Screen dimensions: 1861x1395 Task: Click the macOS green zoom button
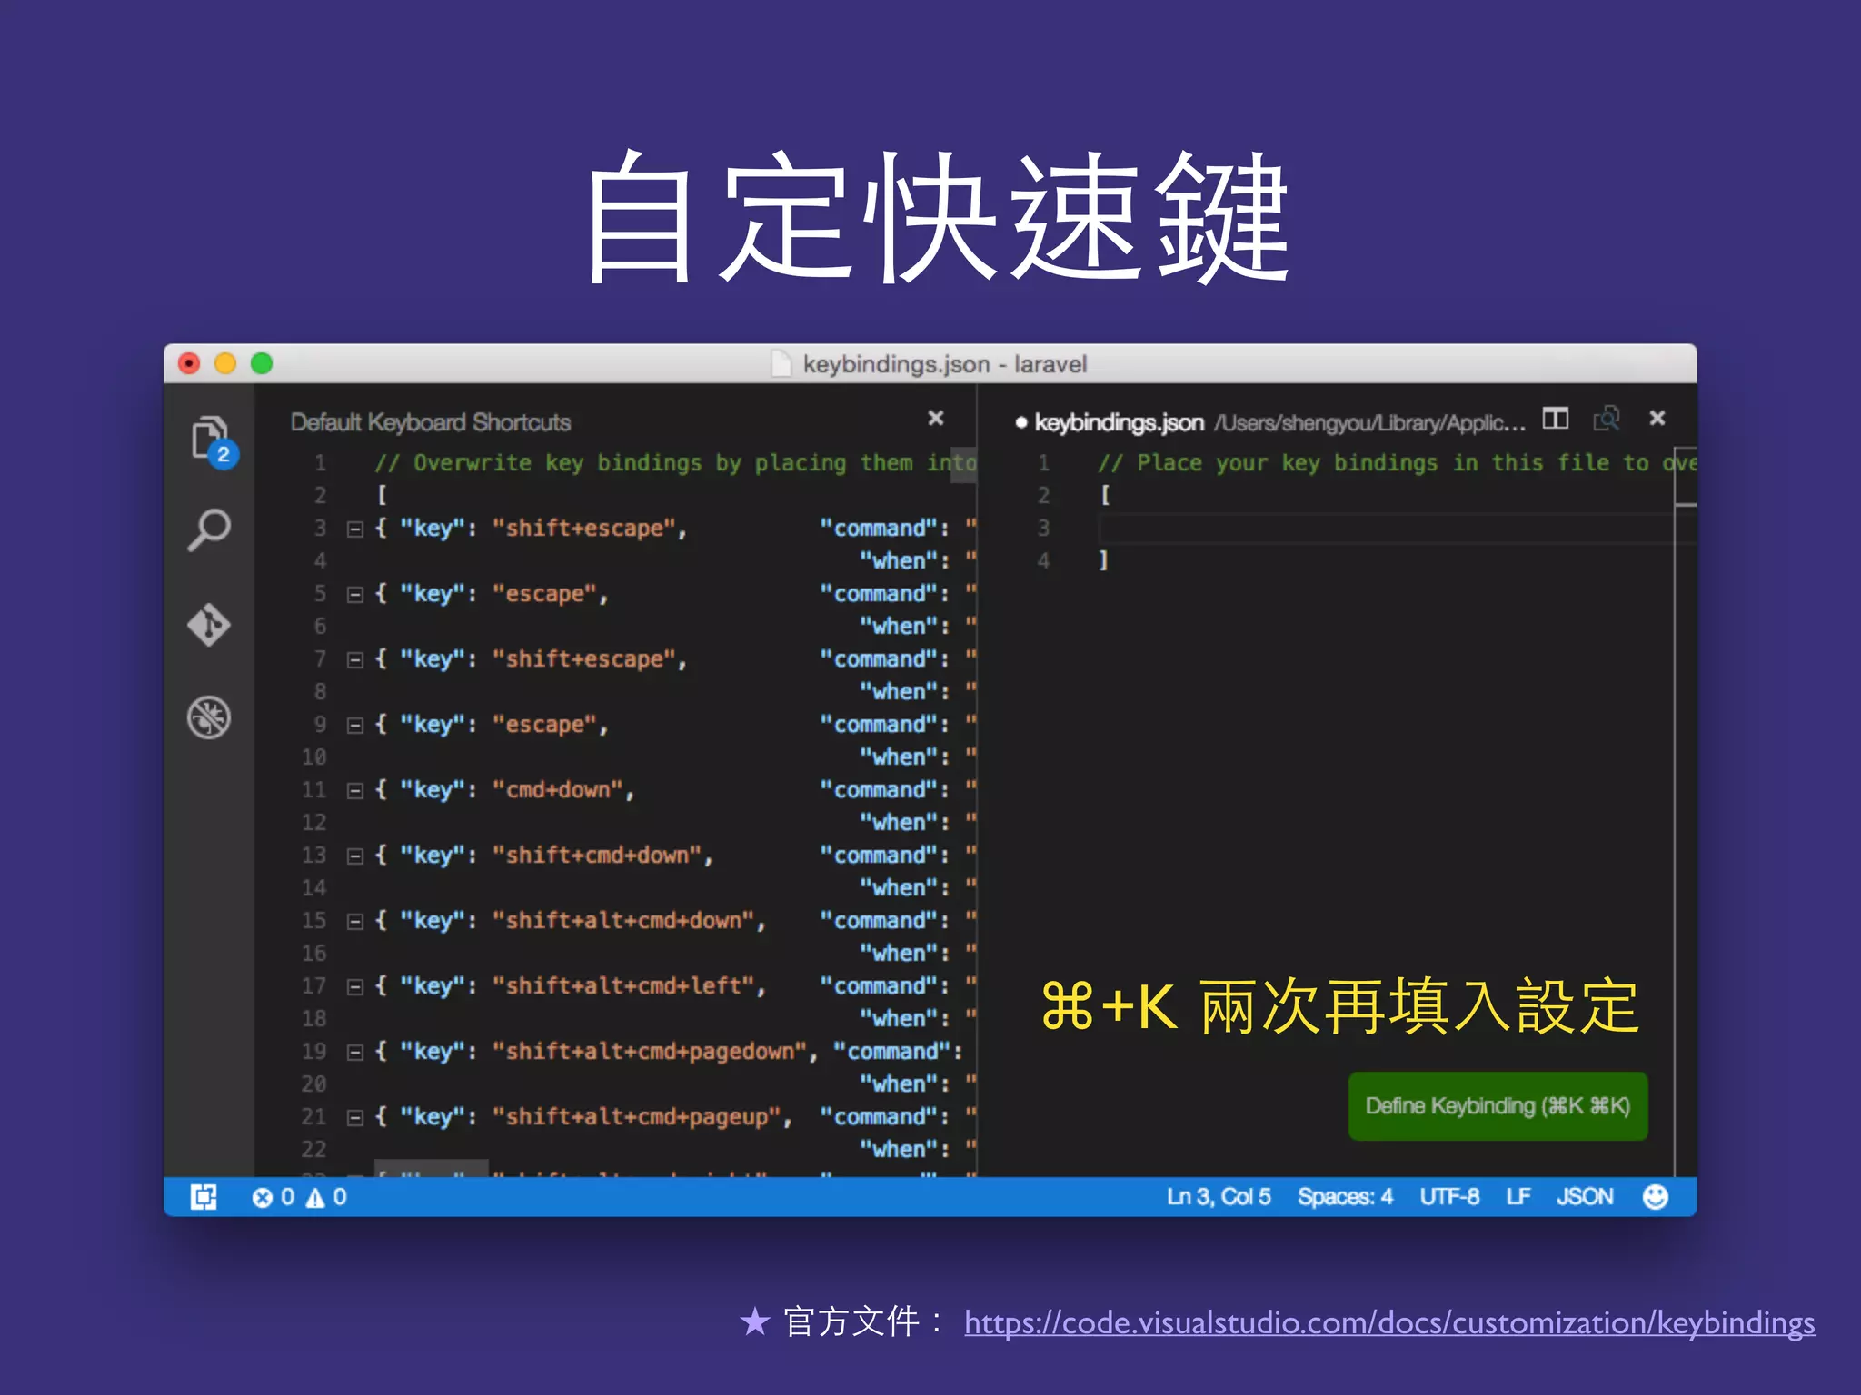262,363
